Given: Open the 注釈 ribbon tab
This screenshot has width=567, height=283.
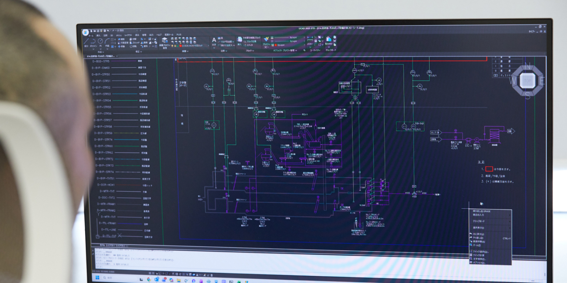Looking at the screenshot, I should pyautogui.click(x=105, y=35).
